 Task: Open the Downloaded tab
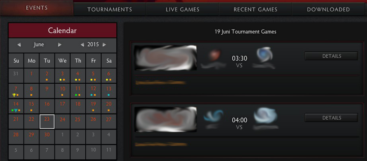[328, 10]
